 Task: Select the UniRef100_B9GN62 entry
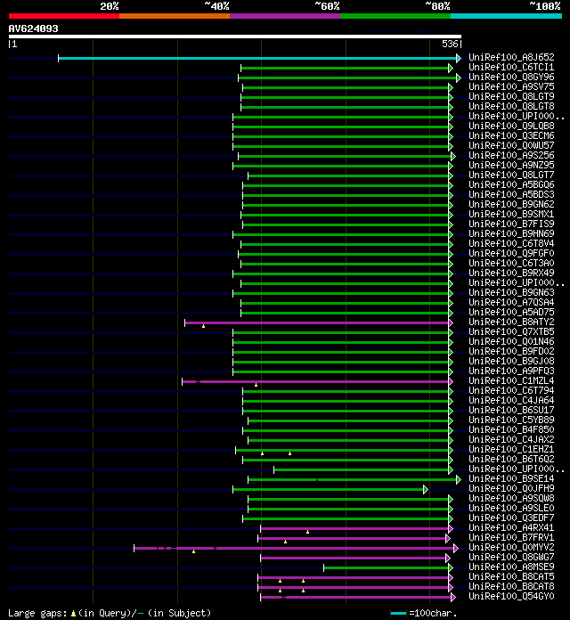(x=511, y=204)
